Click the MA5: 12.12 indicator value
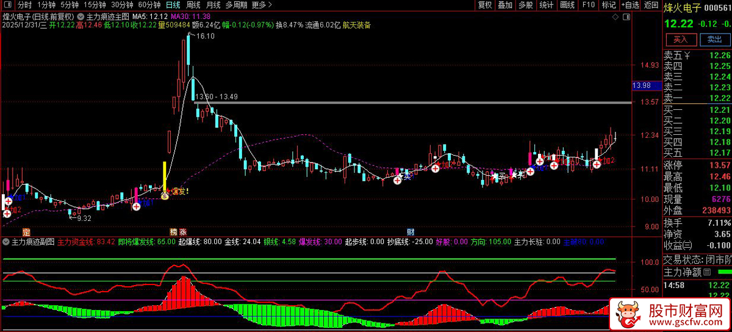 [150, 16]
